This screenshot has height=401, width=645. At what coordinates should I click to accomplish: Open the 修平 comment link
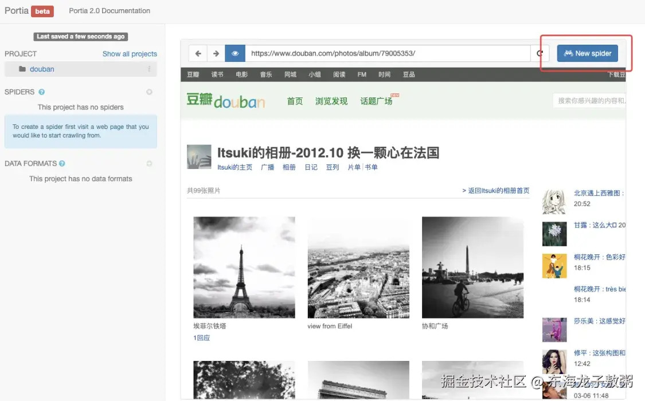click(x=599, y=353)
